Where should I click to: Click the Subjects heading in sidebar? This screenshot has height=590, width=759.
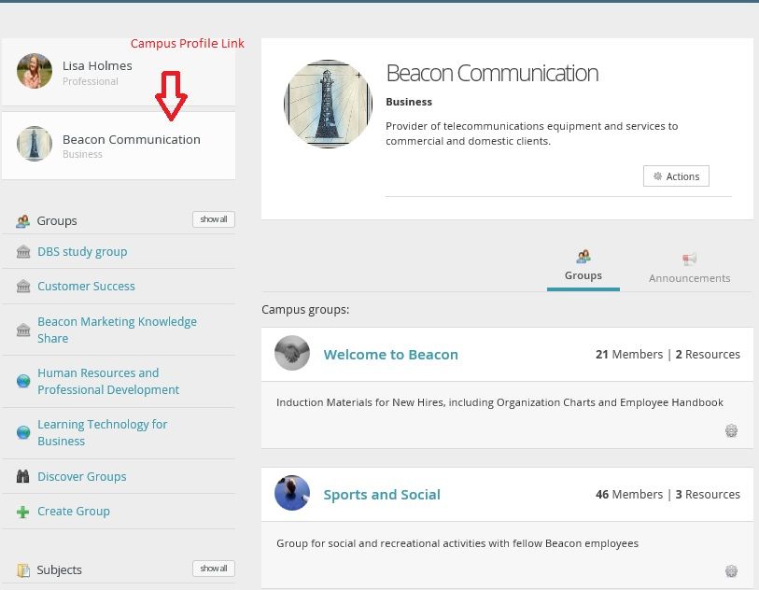coord(59,570)
